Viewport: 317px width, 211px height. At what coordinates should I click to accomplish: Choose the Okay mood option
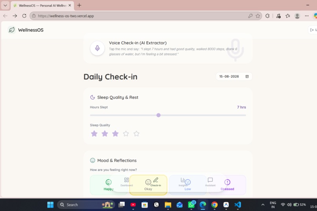click(148, 185)
